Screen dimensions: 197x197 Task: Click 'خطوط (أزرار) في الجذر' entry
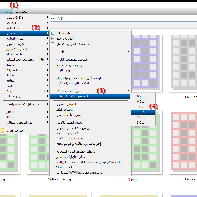point(90,157)
